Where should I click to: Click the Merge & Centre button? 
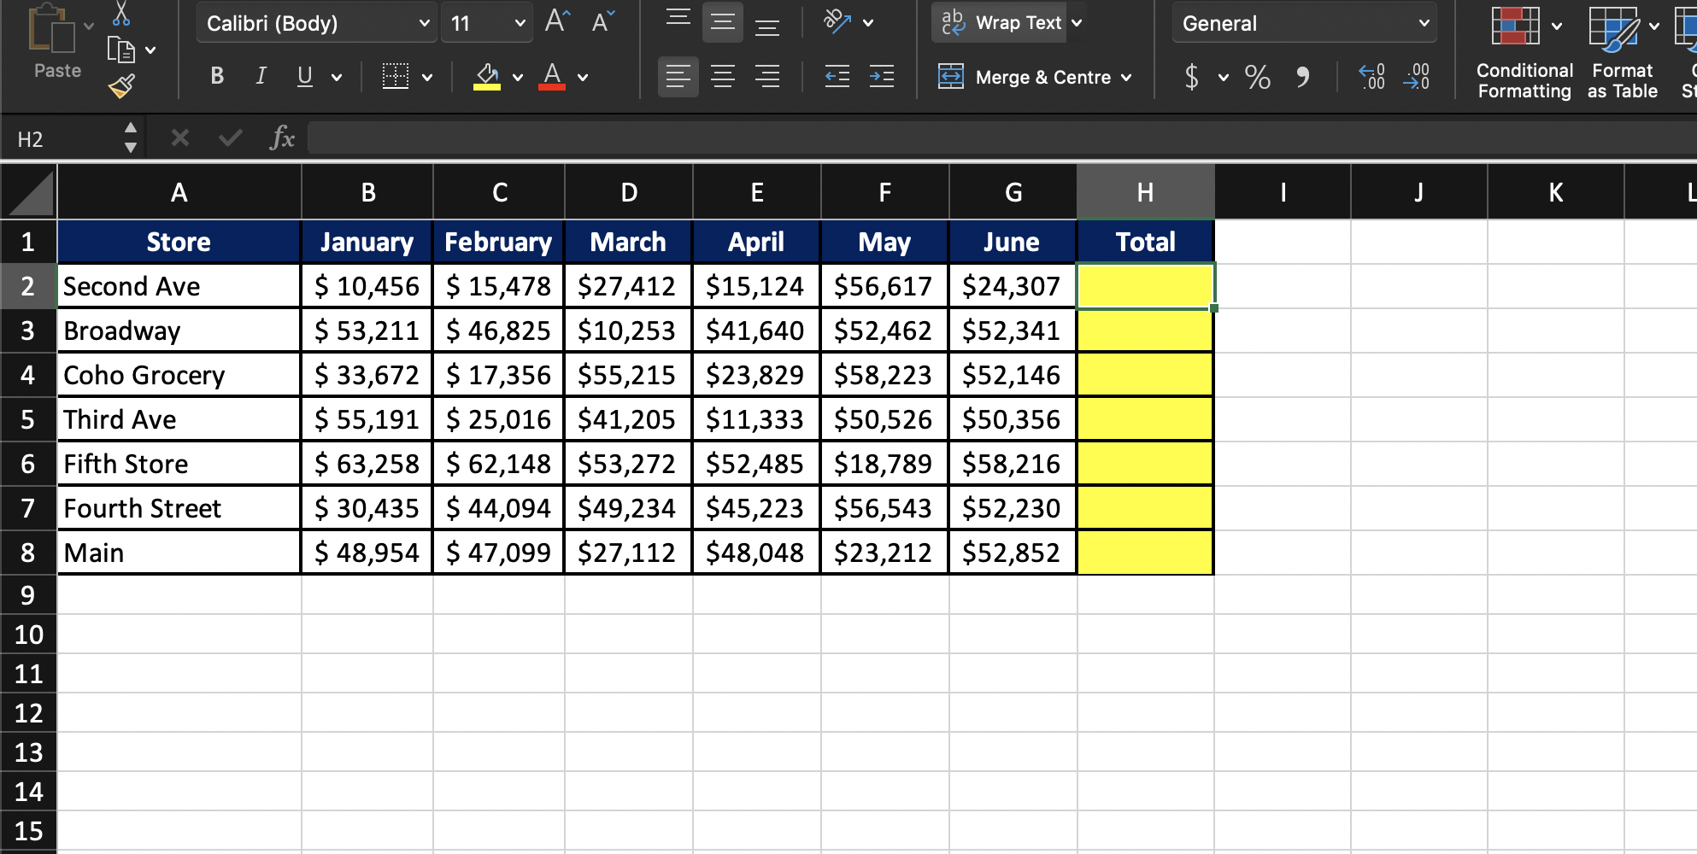(1025, 78)
